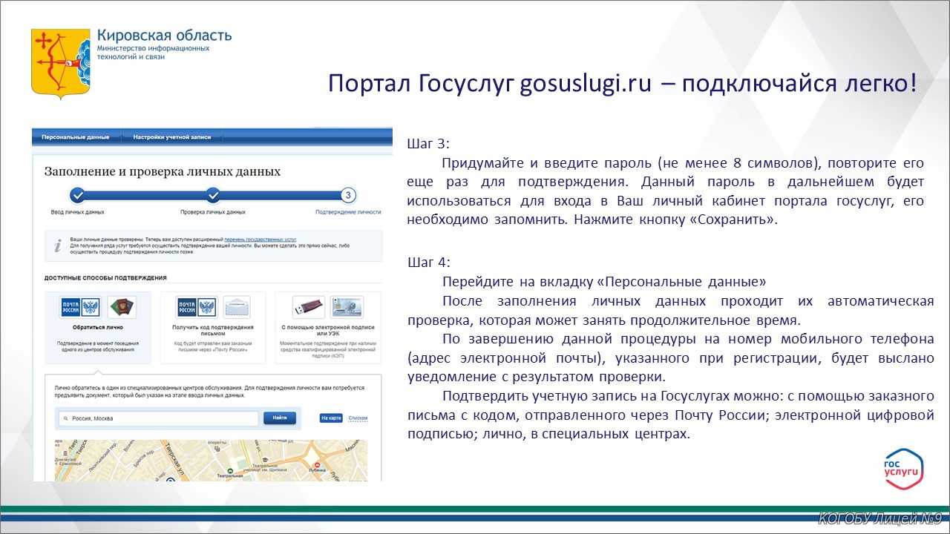The image size is (950, 534).
Task: Switch to Списком view
Action: point(358,418)
